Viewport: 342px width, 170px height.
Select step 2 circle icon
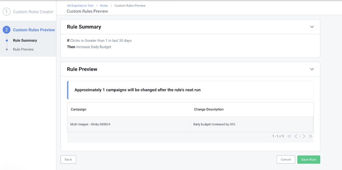point(7,30)
